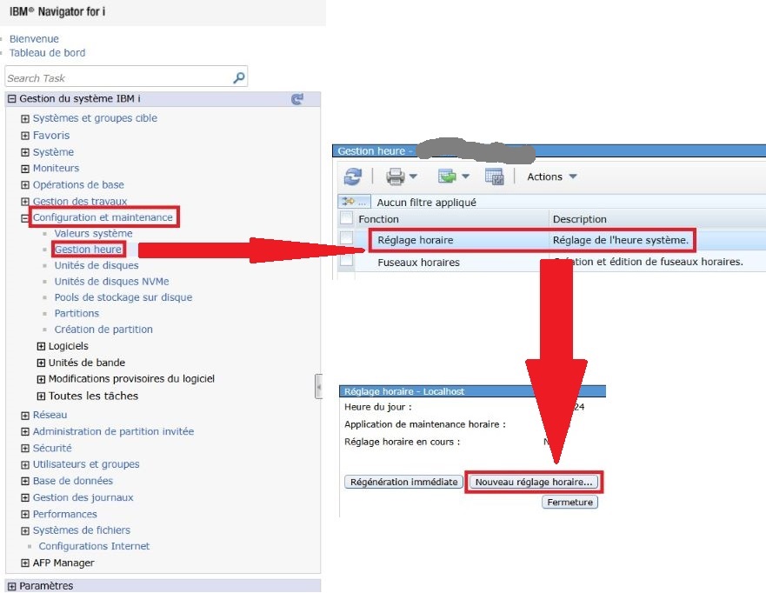Open the Actions dropdown menu
Screen dimensions: 766x593
550,177
